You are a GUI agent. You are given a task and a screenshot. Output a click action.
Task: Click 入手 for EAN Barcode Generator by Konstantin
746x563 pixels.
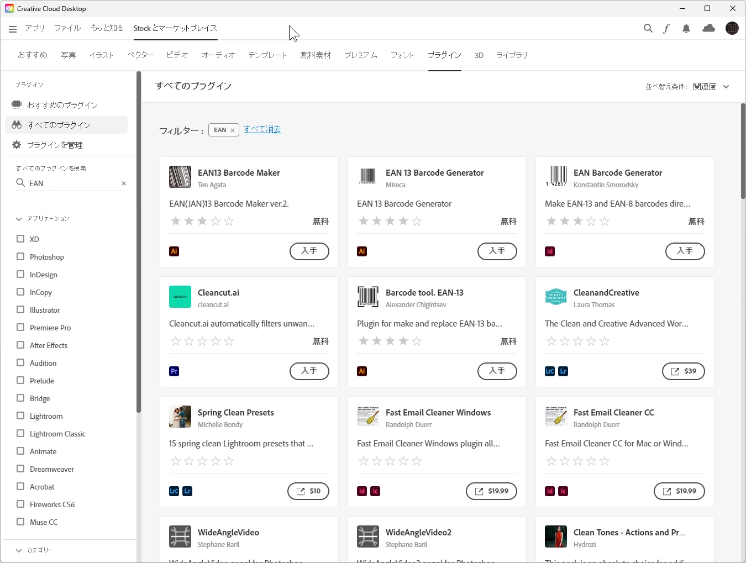(x=685, y=251)
